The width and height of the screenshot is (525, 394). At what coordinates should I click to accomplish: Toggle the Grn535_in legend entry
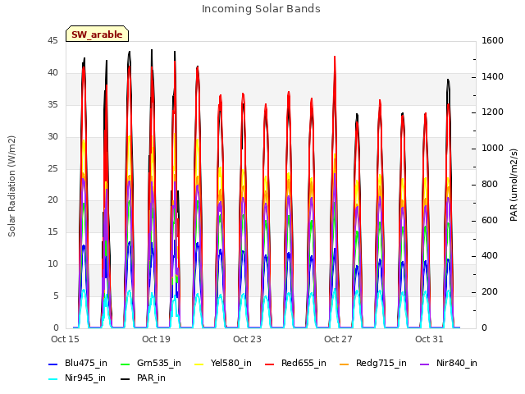[151, 363]
